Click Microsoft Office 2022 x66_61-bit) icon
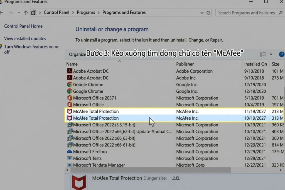Viewport: 285px width, 190px height. point(69,145)
